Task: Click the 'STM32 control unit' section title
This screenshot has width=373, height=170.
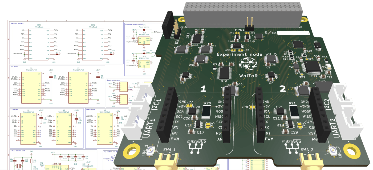Action: point(18,151)
